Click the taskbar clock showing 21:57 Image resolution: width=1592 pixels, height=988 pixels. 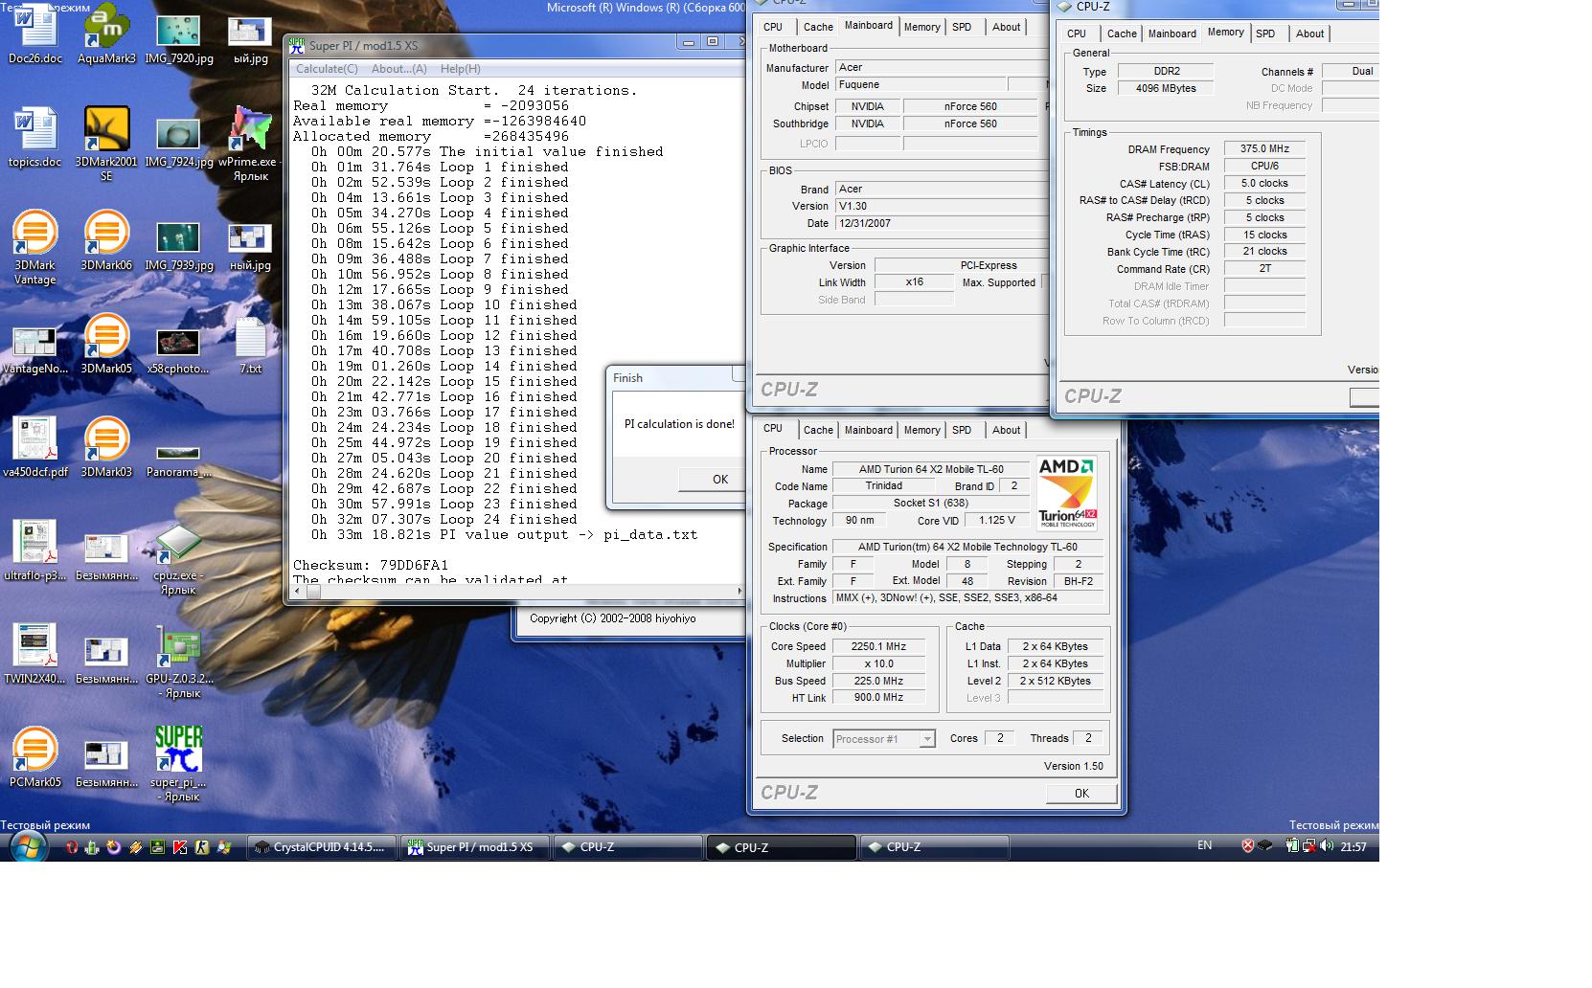coord(1353,846)
